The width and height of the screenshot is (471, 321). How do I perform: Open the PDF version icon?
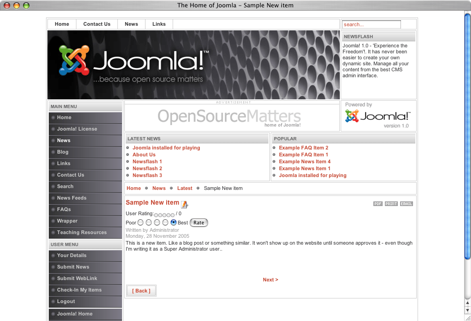pos(378,204)
